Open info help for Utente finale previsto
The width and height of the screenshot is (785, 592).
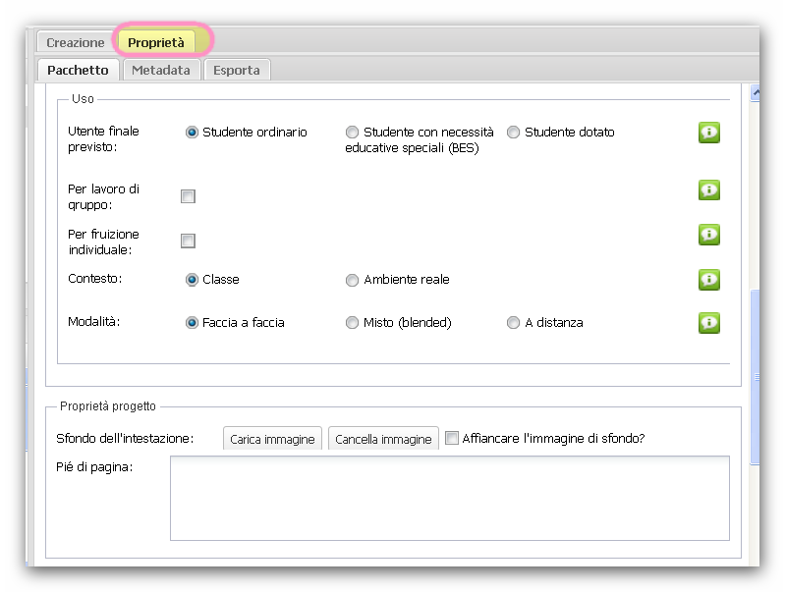point(709,133)
